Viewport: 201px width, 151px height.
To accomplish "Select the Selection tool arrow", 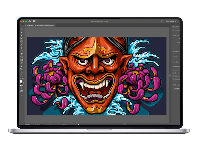I will (22, 29).
